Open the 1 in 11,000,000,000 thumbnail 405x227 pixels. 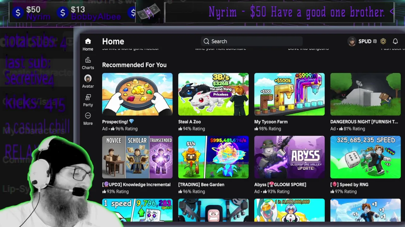click(290, 210)
